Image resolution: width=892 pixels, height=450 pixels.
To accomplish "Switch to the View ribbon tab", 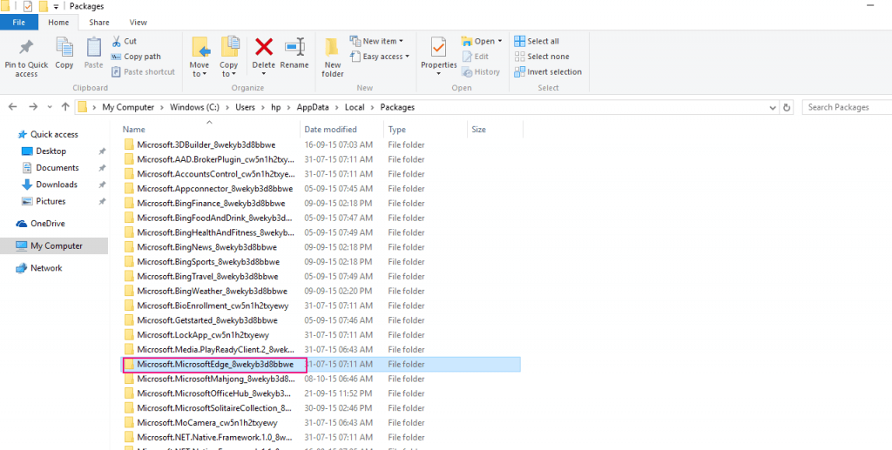I will point(138,22).
